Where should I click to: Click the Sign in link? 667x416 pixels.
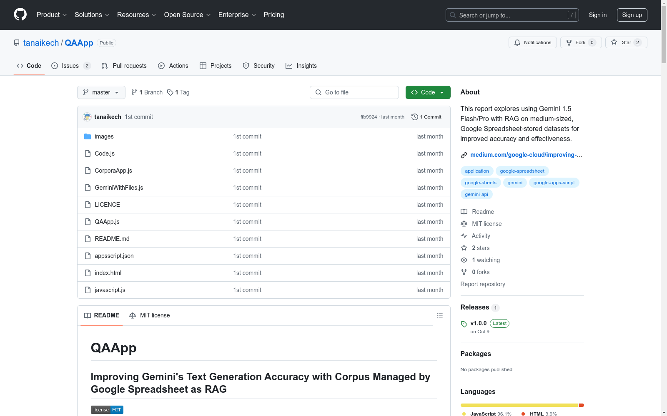tap(598, 15)
